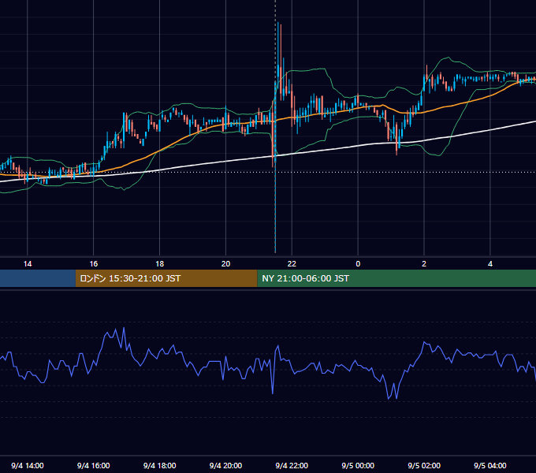Click the blue session bar before London
This screenshot has height=473, width=536.
click(x=38, y=278)
